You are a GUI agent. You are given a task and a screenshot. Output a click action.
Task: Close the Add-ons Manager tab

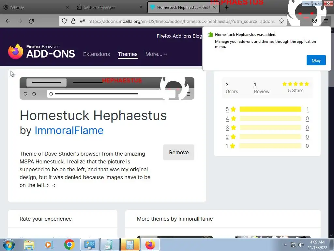click(141, 7)
